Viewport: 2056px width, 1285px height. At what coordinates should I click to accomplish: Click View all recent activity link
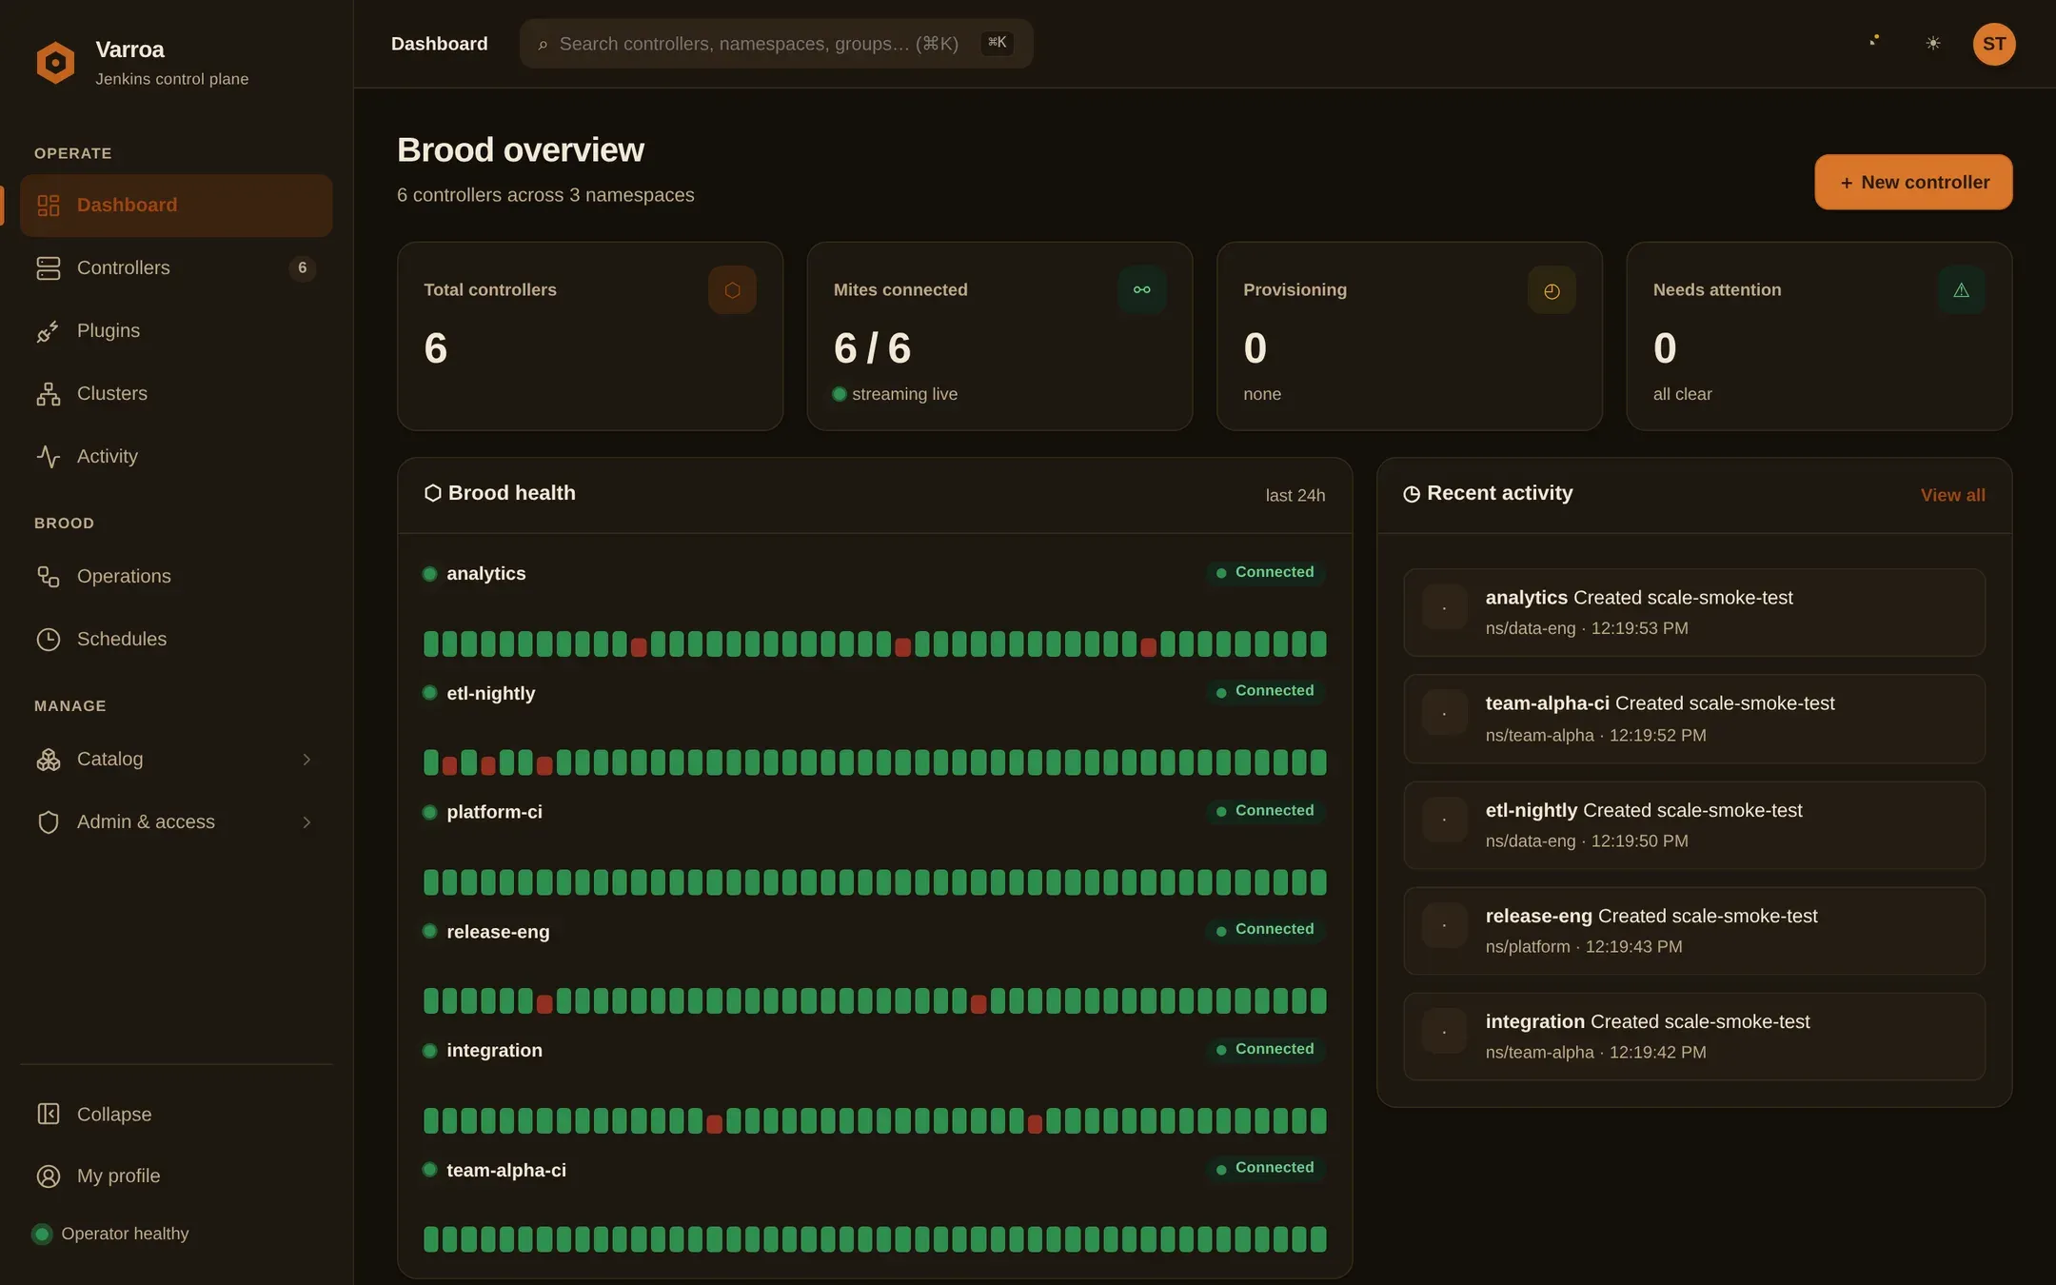point(1952,495)
